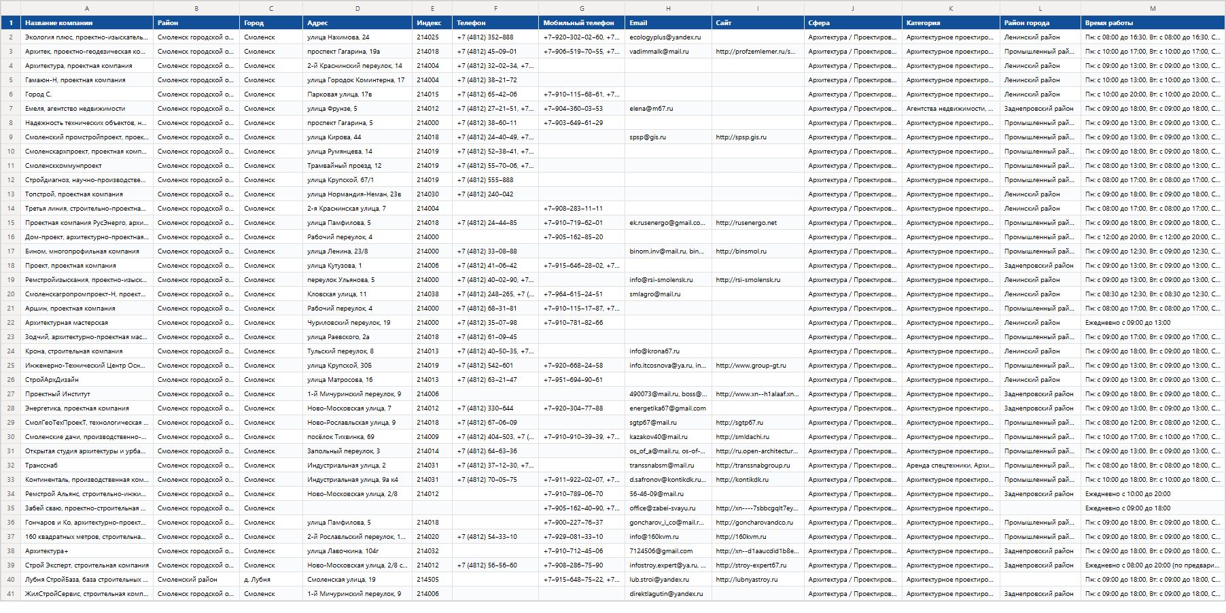This screenshot has width=1226, height=613.
Task: Click the 'Сайт' header cell
Action: [x=758, y=22]
